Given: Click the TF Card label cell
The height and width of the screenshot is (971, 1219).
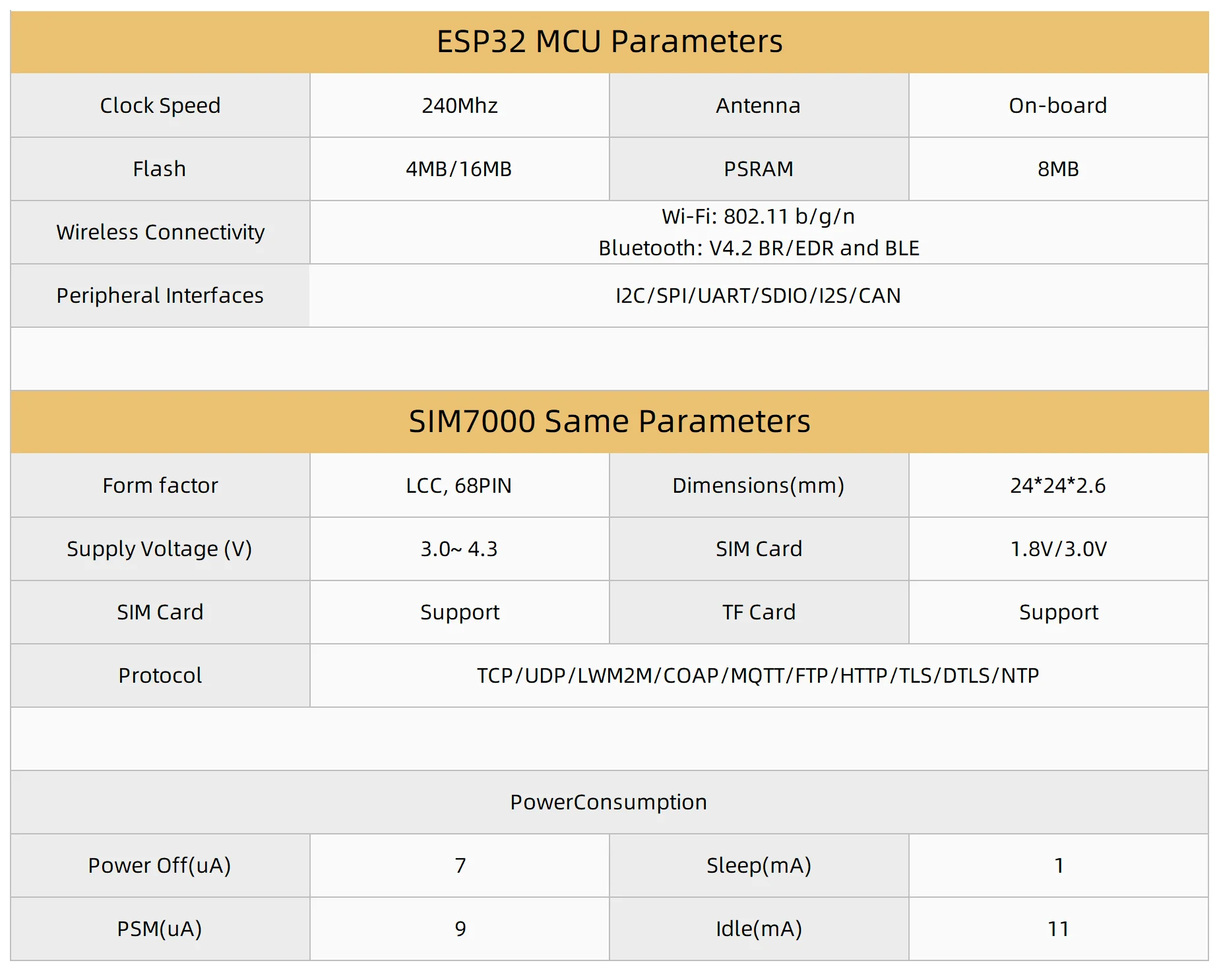Looking at the screenshot, I should point(759,612).
